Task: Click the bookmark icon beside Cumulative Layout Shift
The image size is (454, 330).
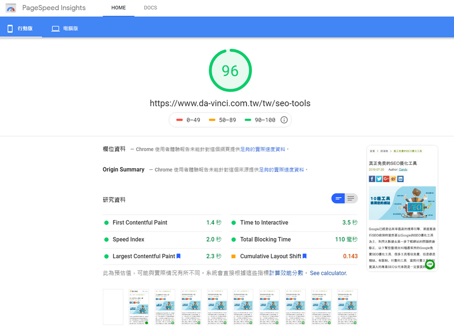Action: click(x=304, y=256)
